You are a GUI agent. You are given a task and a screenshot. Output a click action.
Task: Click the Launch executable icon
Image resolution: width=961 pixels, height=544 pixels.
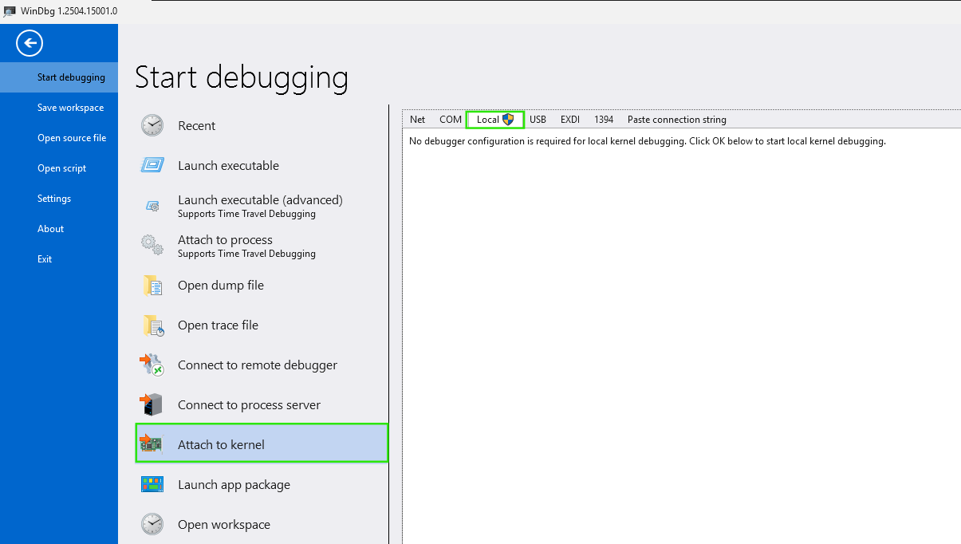152,165
